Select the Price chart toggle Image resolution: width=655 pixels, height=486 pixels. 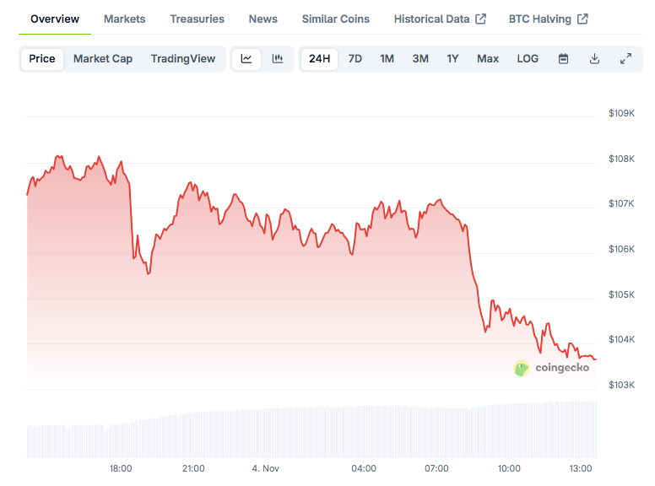point(42,59)
